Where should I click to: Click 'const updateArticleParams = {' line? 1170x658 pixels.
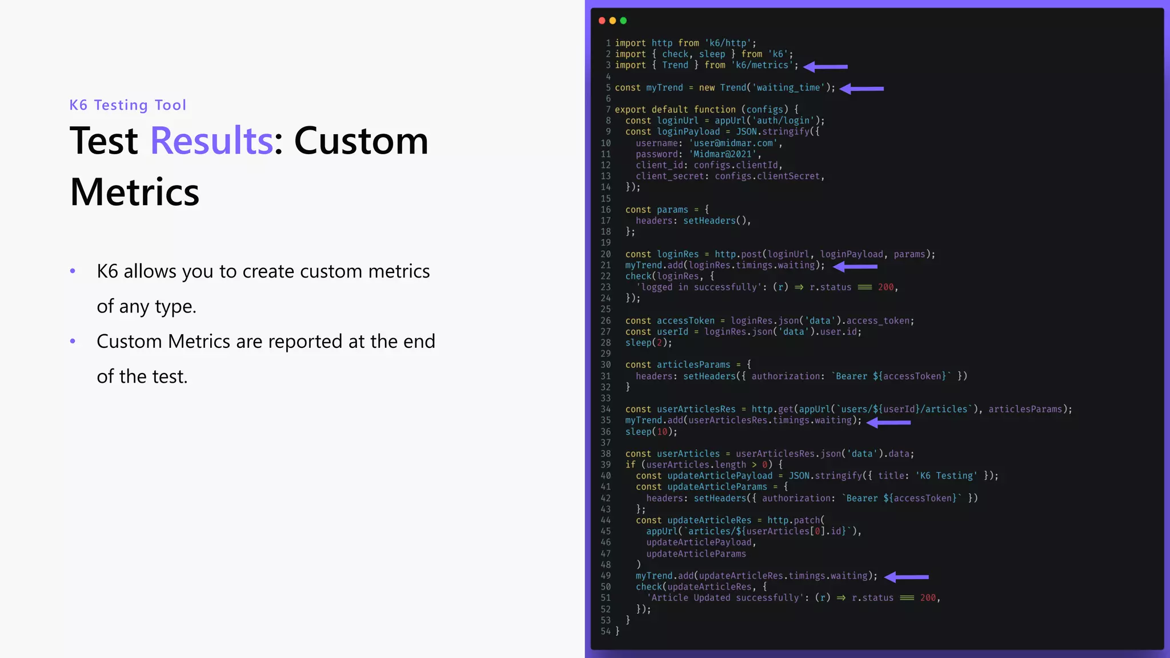712,487
